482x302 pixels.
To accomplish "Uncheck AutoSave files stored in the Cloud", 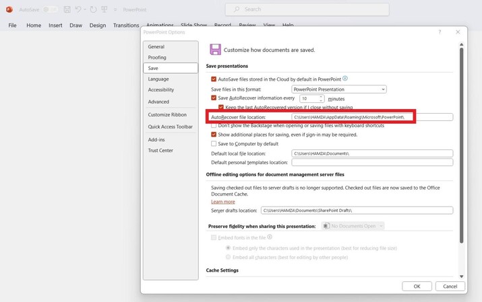I will 214,79.
